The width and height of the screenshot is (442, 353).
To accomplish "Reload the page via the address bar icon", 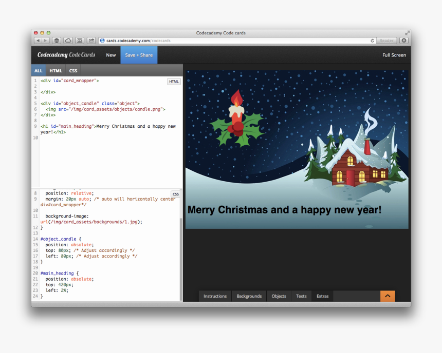I will click(x=372, y=41).
